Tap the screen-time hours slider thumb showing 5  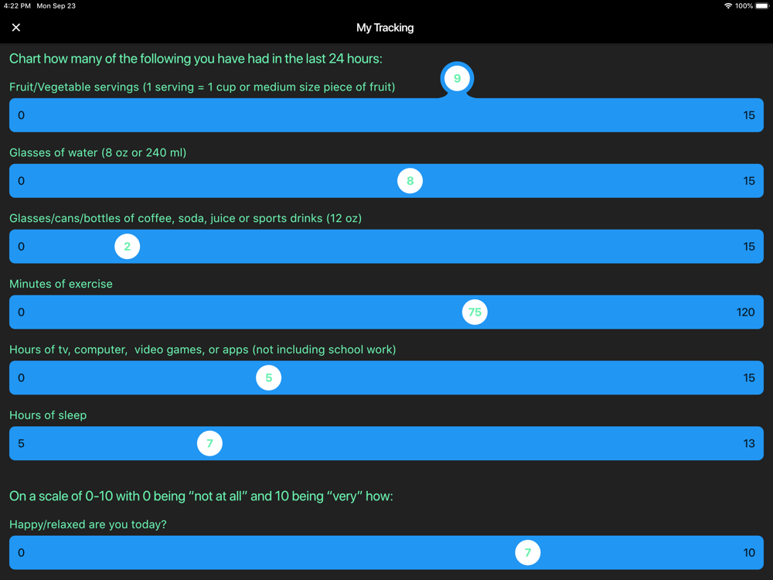[x=269, y=378]
